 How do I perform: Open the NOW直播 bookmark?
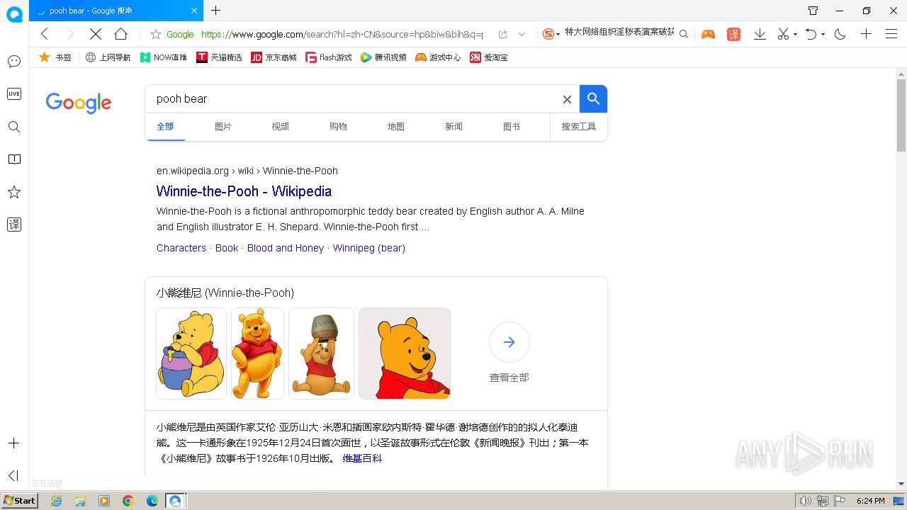[x=164, y=57]
